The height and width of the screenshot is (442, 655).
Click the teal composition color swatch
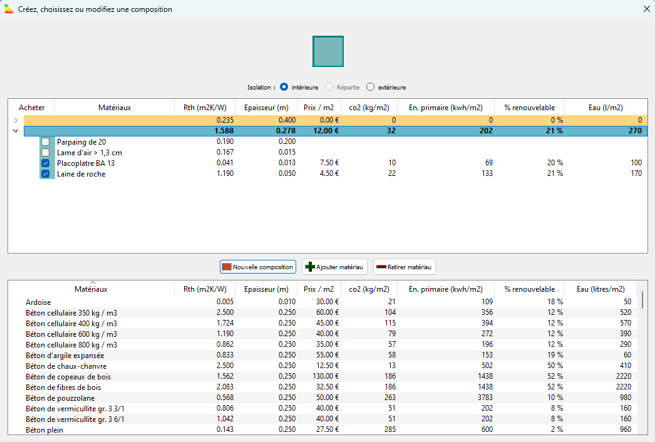pyautogui.click(x=328, y=51)
